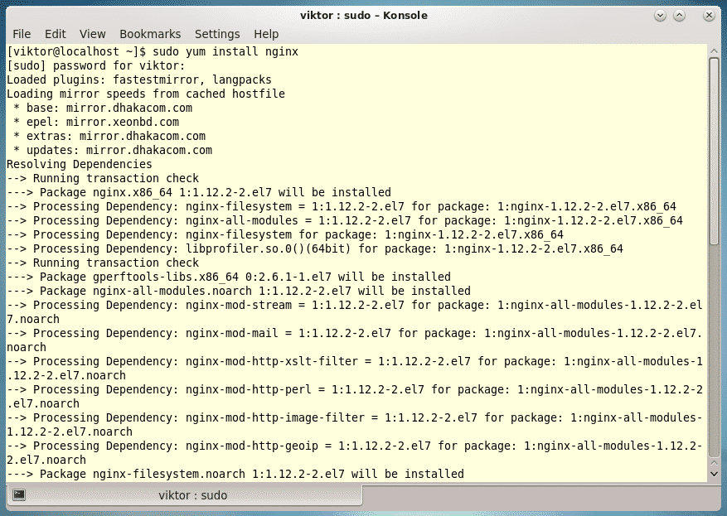Click the 'Package gperftools-libs.x86_64' line
Image resolution: width=727 pixels, height=516 pixels.
tap(229, 277)
